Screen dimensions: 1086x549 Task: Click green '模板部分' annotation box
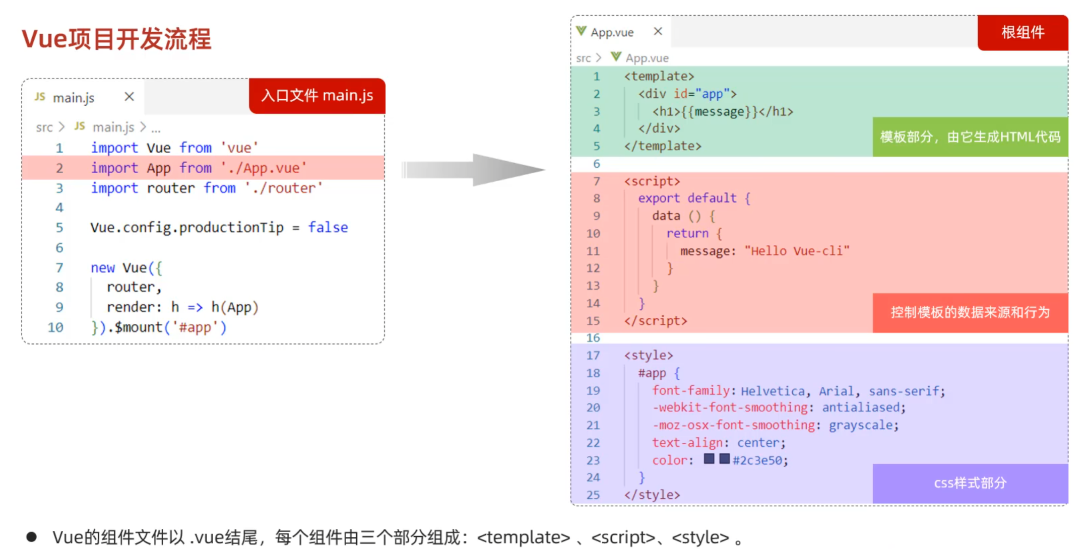tap(970, 137)
